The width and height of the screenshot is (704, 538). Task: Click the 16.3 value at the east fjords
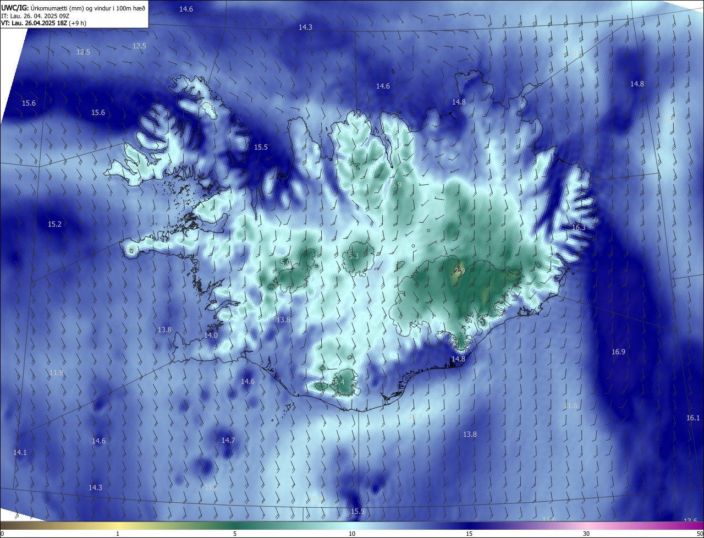(579, 227)
